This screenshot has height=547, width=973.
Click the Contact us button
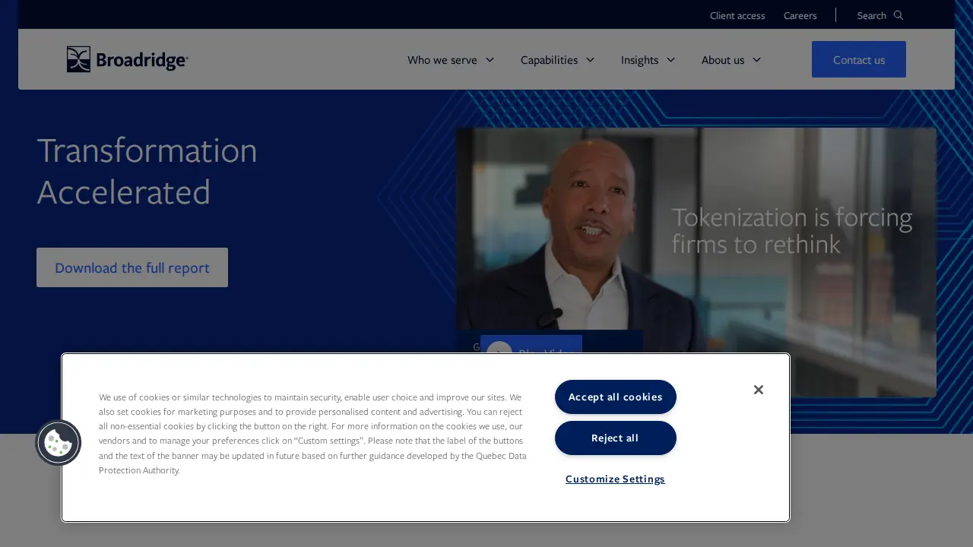[x=859, y=59]
